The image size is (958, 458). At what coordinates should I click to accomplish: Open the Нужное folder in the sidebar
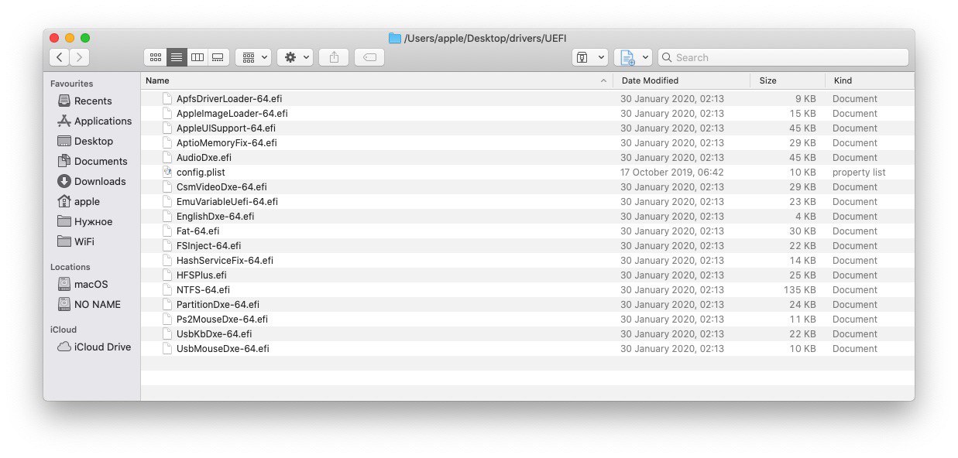[x=85, y=221]
